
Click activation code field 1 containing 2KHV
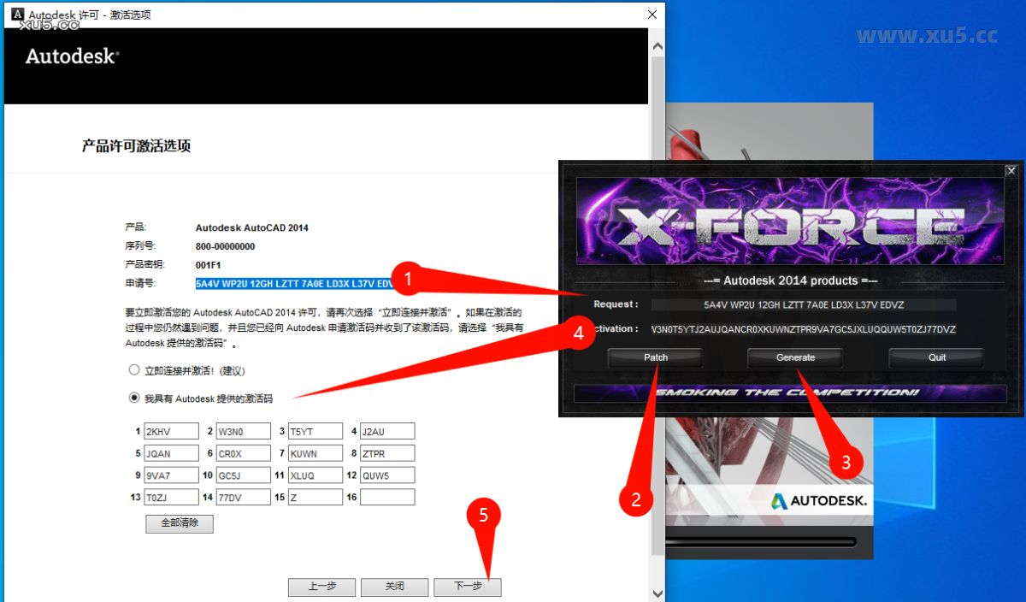[x=171, y=431]
